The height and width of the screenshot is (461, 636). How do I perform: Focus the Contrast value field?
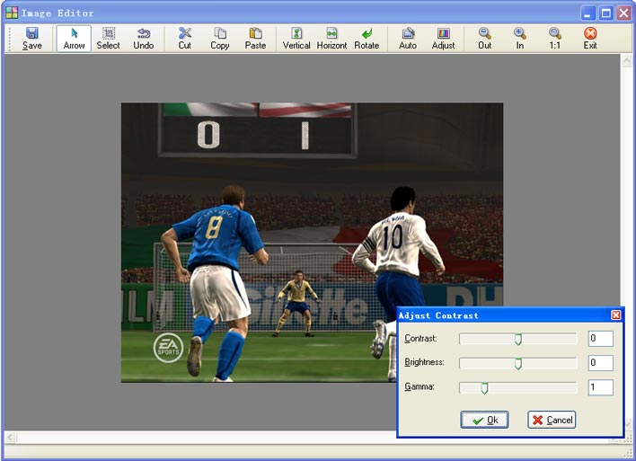pos(601,339)
